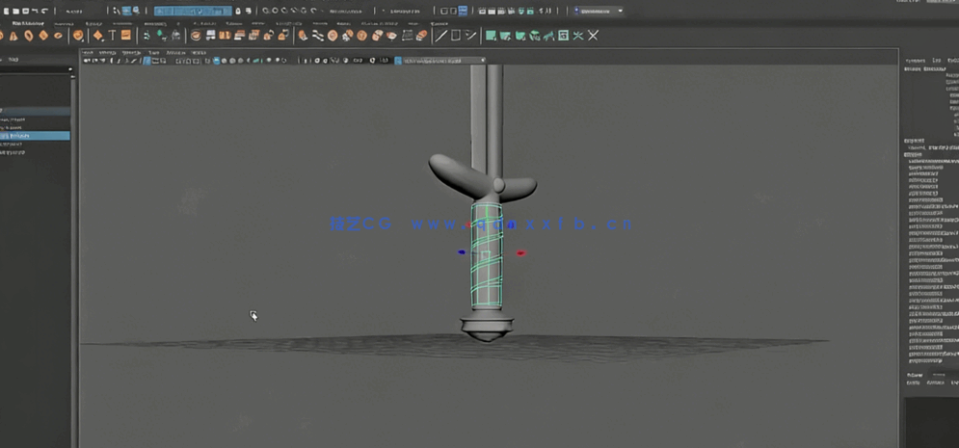Click the boxed green UV shelf icon
The width and height of the screenshot is (959, 448).
coord(563,36)
